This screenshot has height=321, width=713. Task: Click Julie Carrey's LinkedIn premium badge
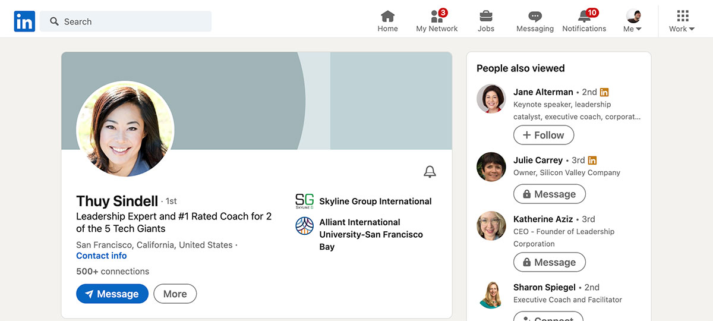[592, 160]
